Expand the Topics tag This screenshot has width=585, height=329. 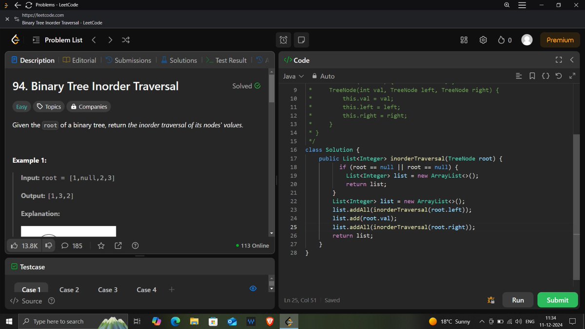[x=49, y=106]
